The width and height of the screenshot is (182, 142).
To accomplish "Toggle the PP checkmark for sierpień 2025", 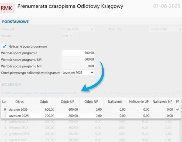I will pos(177,109).
